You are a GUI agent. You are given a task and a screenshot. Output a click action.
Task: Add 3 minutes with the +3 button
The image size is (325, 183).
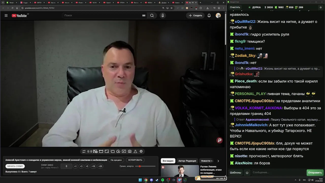click(81, 166)
